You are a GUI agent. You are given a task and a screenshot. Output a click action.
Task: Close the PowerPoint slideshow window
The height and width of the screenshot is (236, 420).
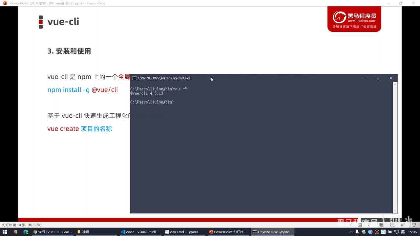point(413,3)
